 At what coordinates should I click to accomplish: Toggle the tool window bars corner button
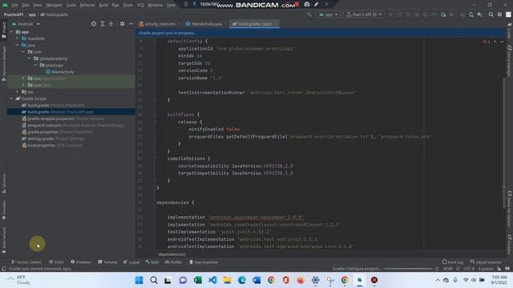pos(3,269)
